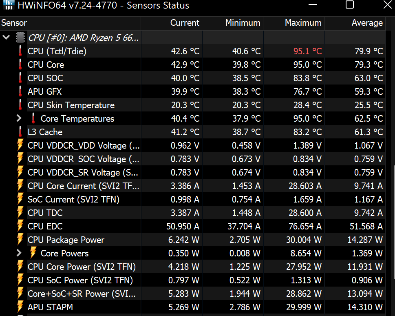Screen dimensions: 395x316
Task: Click the thermometer icon for Core Temperatures
Action: pyautogui.click(x=33, y=118)
